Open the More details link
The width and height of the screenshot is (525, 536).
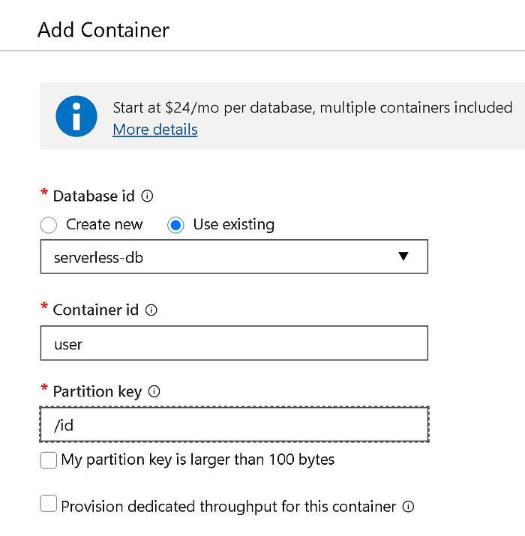(x=155, y=130)
